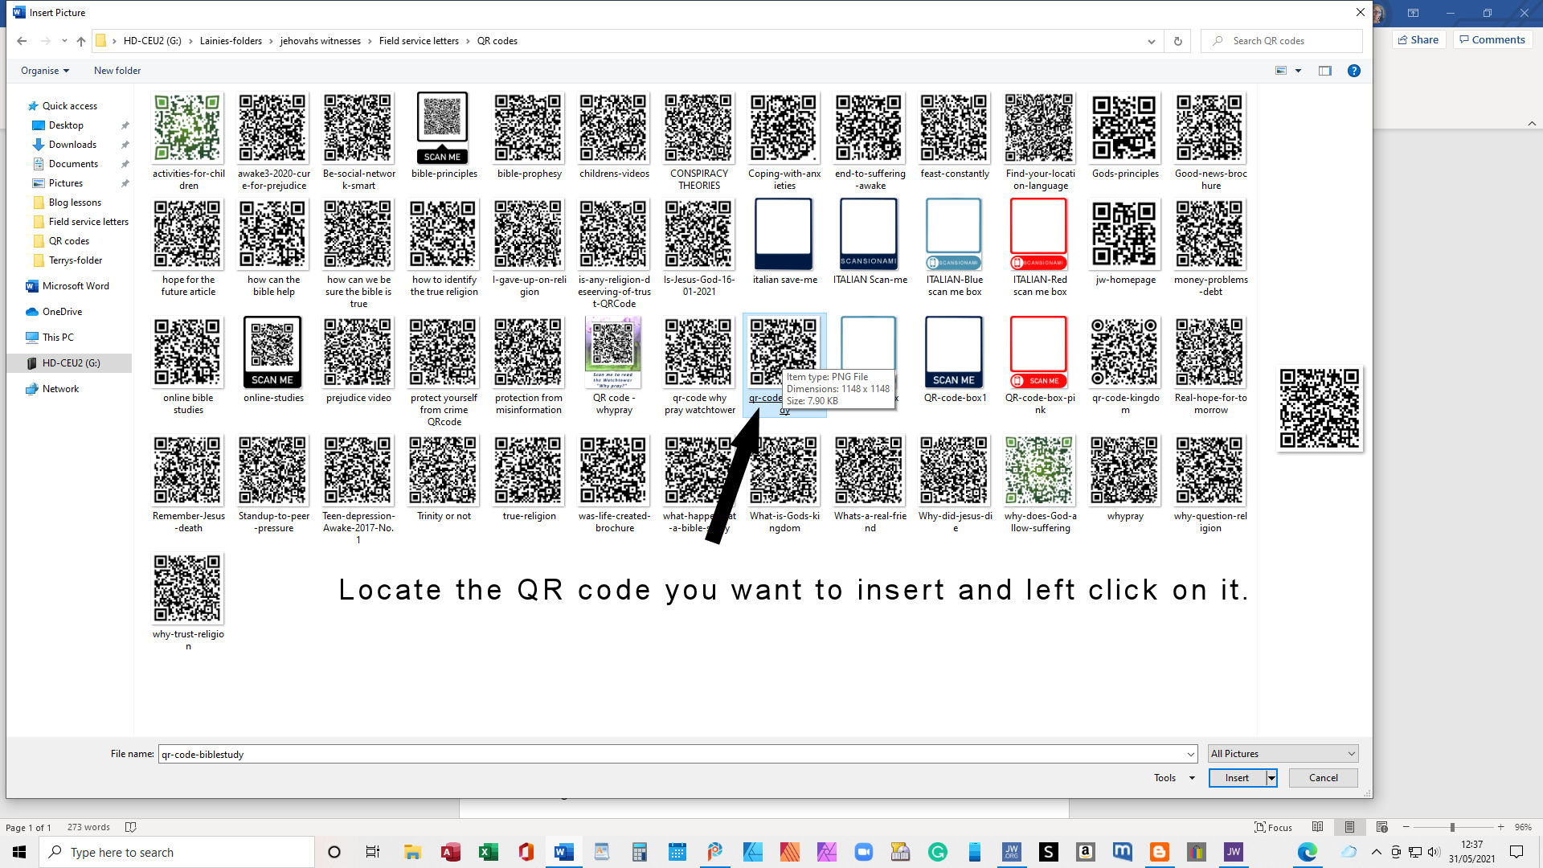Open the Insert button dropdown arrow
This screenshot has width=1543, height=868.
click(1271, 778)
